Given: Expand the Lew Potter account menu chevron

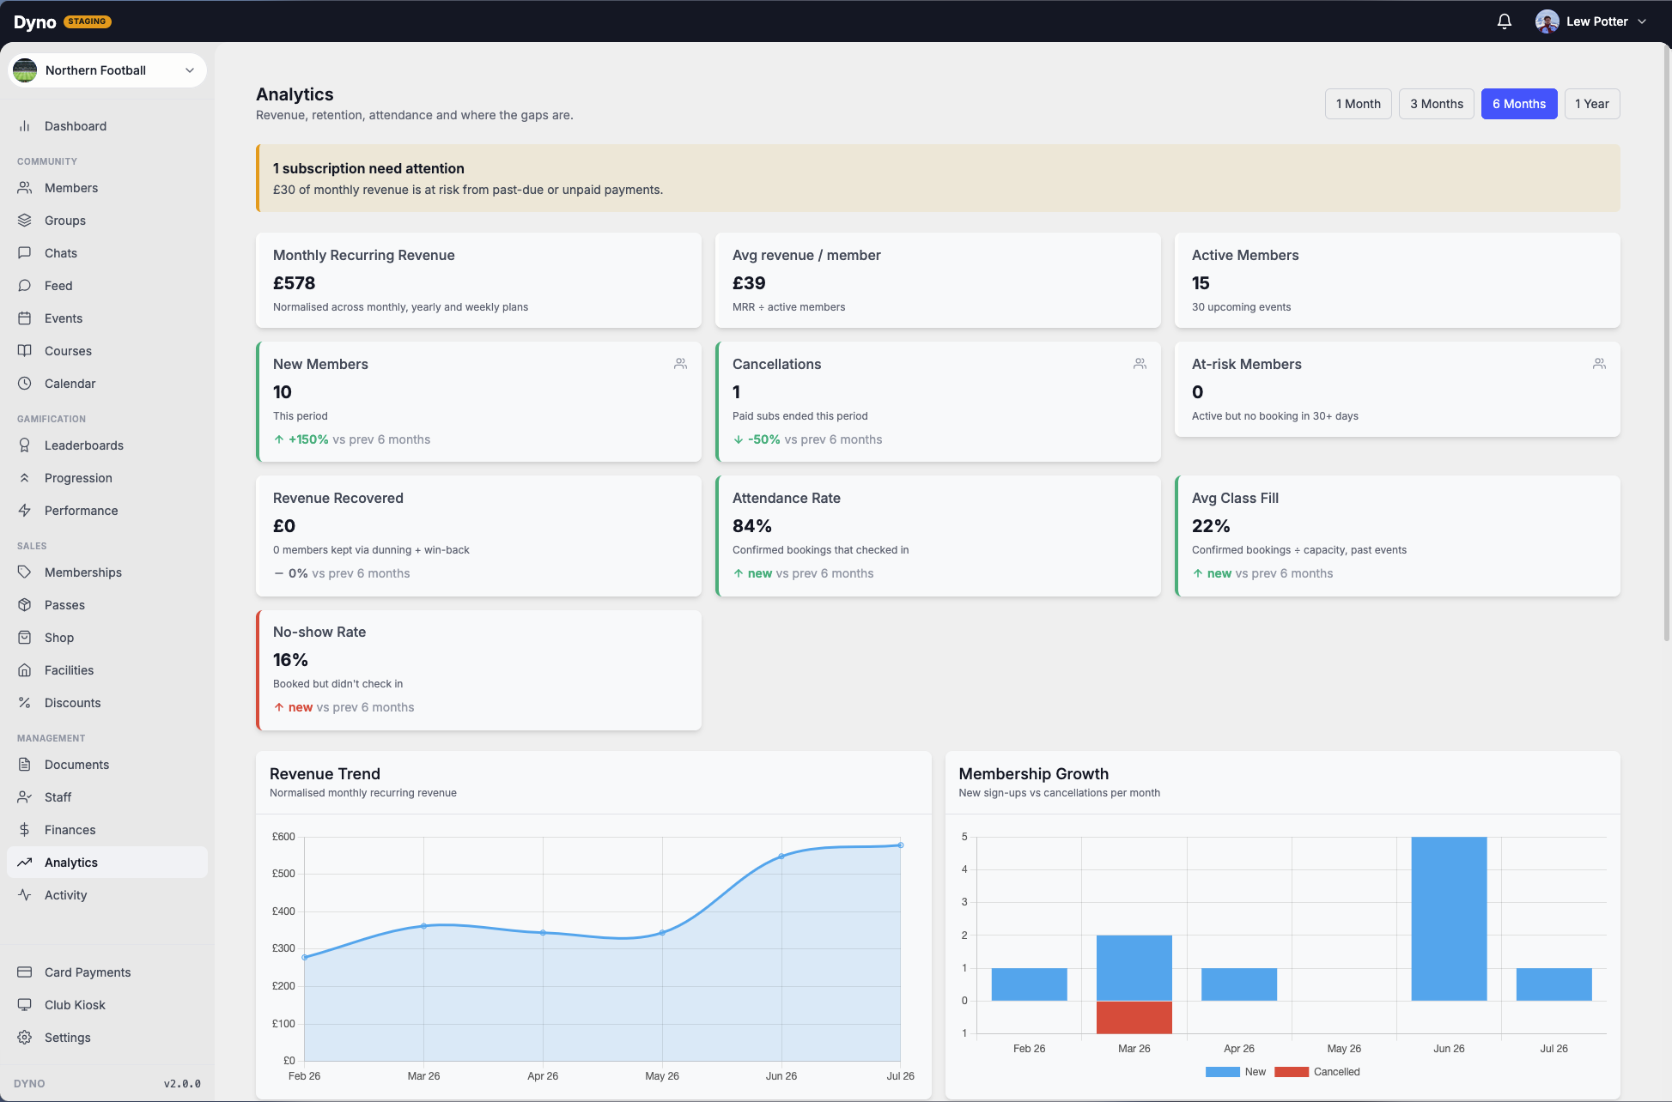Looking at the screenshot, I should [1642, 21].
